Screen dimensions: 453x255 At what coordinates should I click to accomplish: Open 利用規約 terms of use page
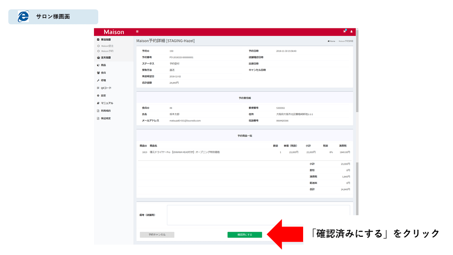click(x=105, y=111)
